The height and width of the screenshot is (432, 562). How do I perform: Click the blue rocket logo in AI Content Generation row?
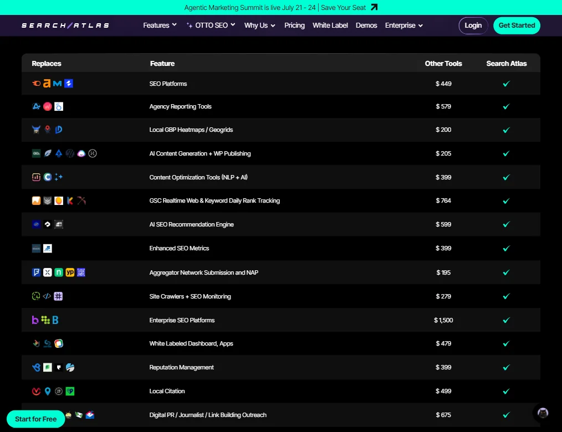click(x=59, y=153)
